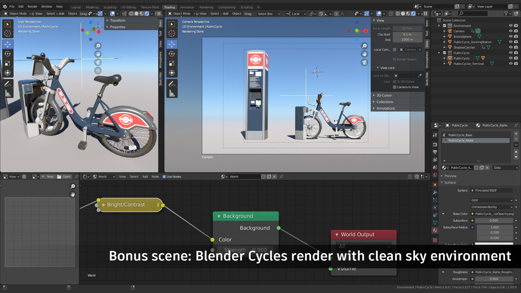Viewport: 521px width, 293px height.
Task: Add a new material slot
Action: point(516,134)
